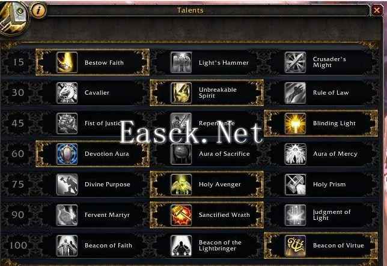
Task: Select the Aura of Mercy icon
Action: point(295,154)
